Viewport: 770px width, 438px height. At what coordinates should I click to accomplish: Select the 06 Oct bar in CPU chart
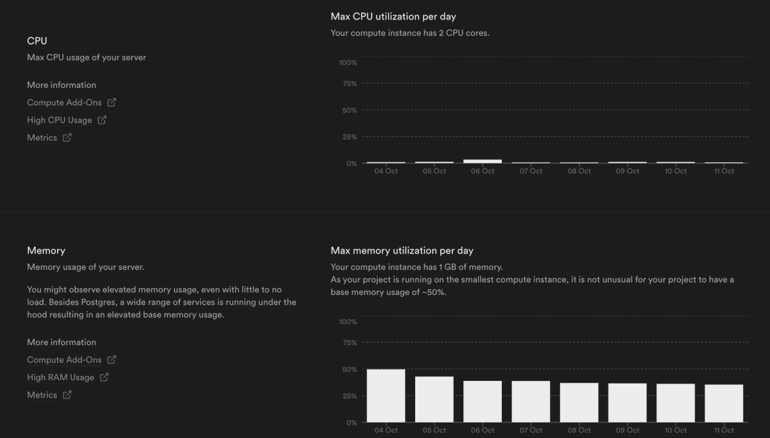[x=483, y=161]
